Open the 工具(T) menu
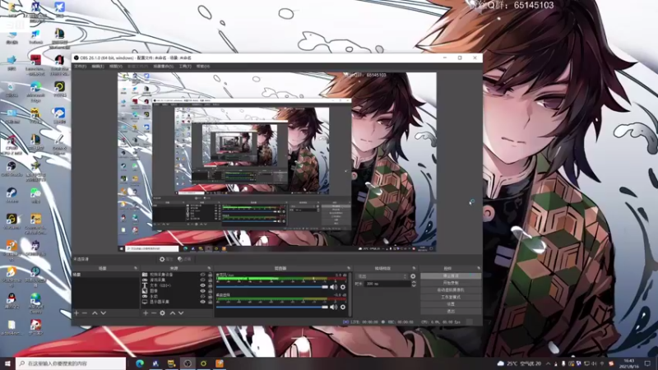 pyautogui.click(x=185, y=67)
